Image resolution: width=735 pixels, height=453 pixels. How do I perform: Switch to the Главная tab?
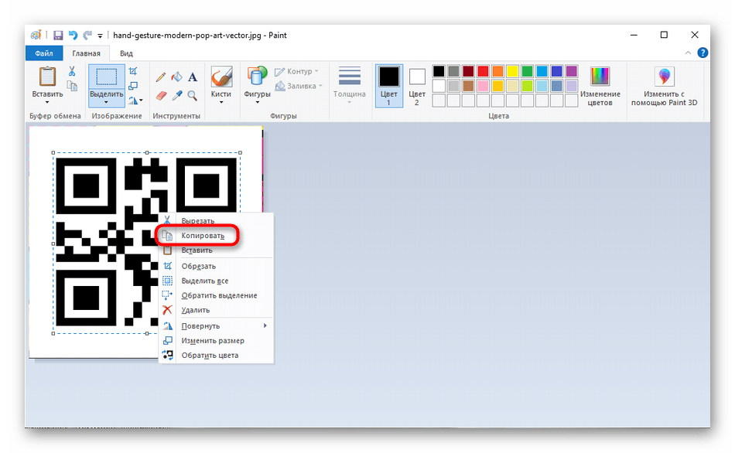86,53
